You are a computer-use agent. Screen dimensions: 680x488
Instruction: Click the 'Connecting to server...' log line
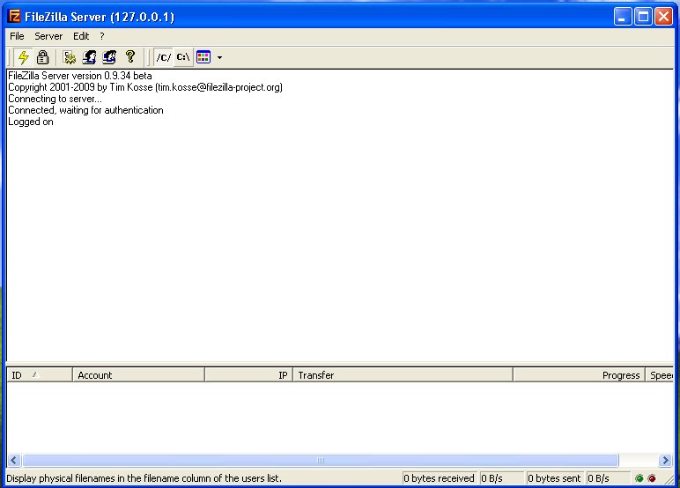pos(55,99)
